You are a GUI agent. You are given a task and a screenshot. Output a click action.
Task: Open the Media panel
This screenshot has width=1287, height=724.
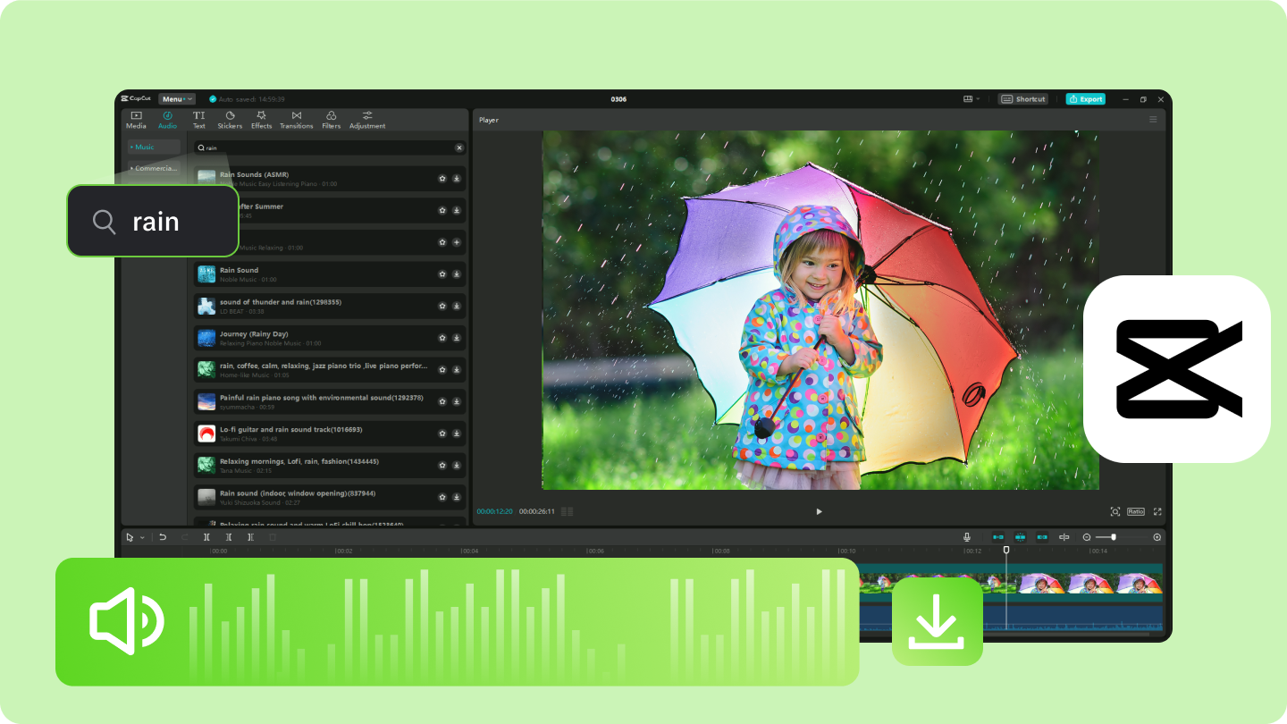pos(136,120)
